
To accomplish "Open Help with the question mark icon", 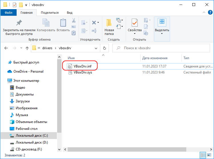I will click(x=210, y=12).
